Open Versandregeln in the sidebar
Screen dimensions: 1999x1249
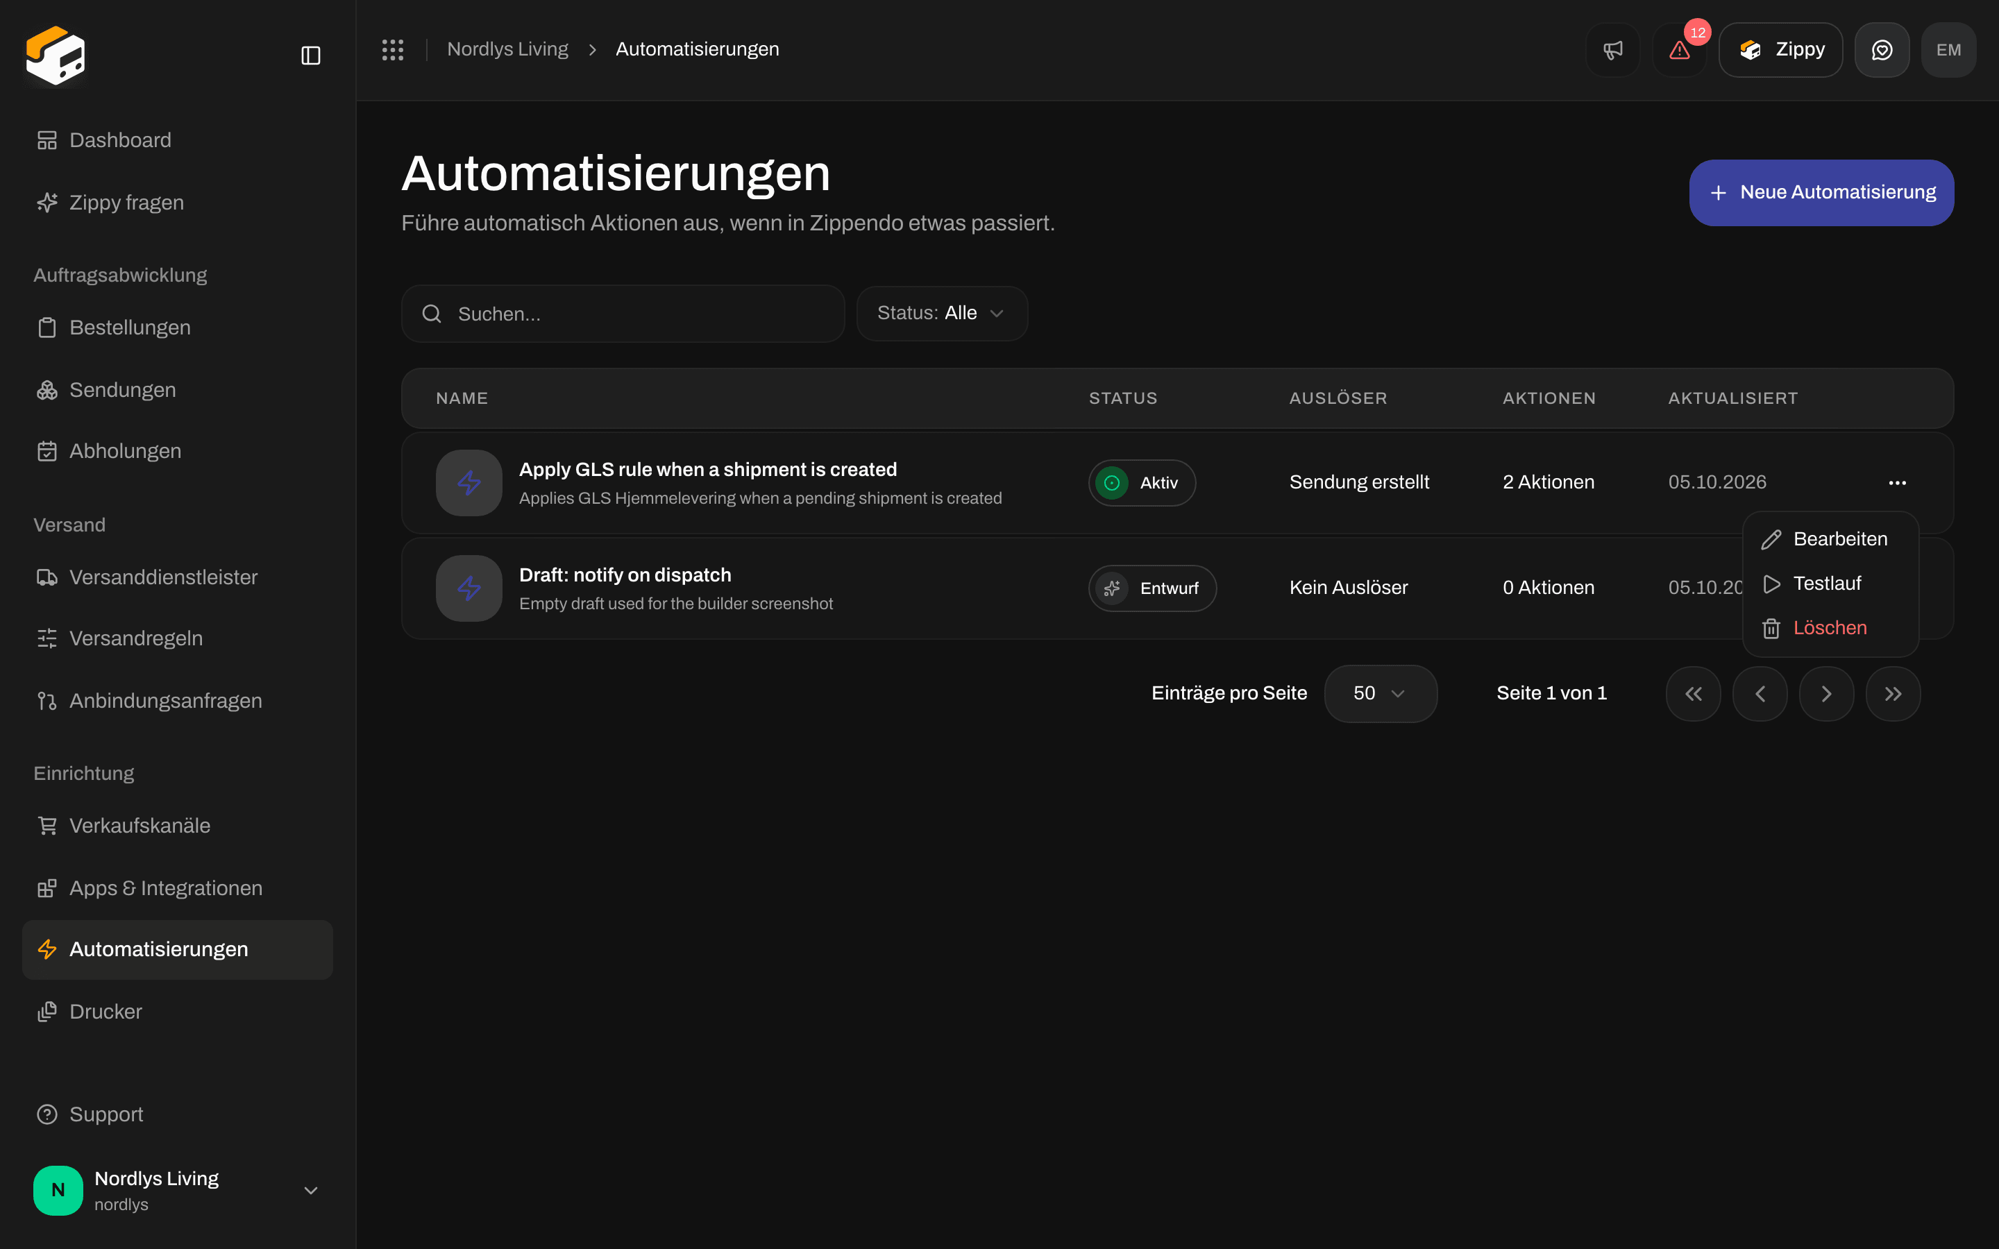click(x=178, y=638)
